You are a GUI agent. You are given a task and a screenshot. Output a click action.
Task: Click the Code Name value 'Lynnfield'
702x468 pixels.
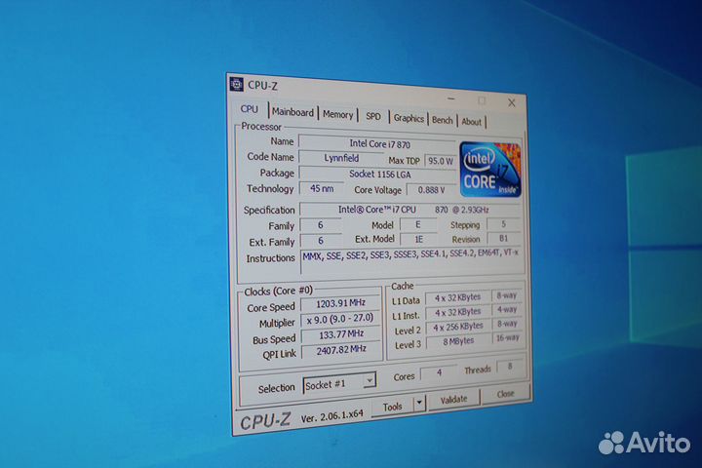pyautogui.click(x=341, y=158)
